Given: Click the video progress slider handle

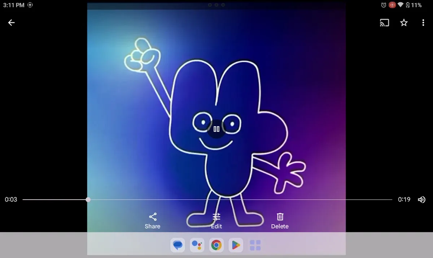Looking at the screenshot, I should coord(88,199).
